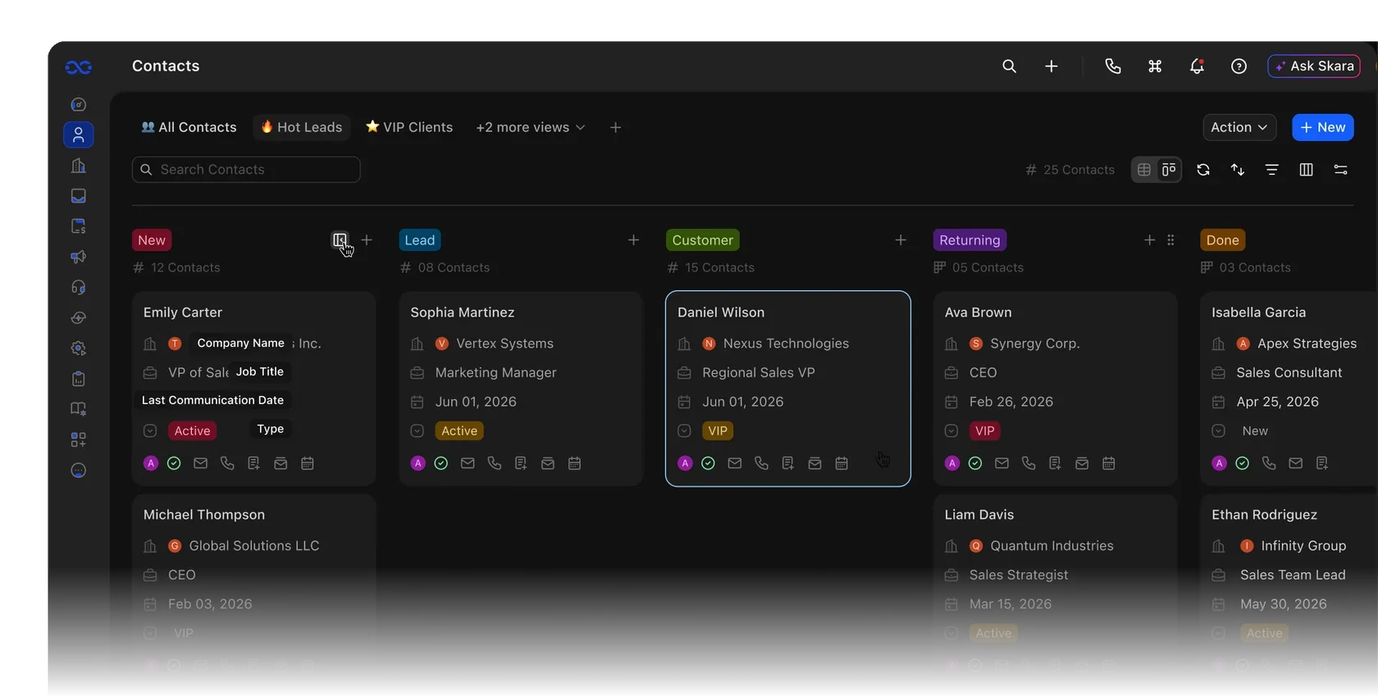Open the filter lines icon

click(1272, 170)
